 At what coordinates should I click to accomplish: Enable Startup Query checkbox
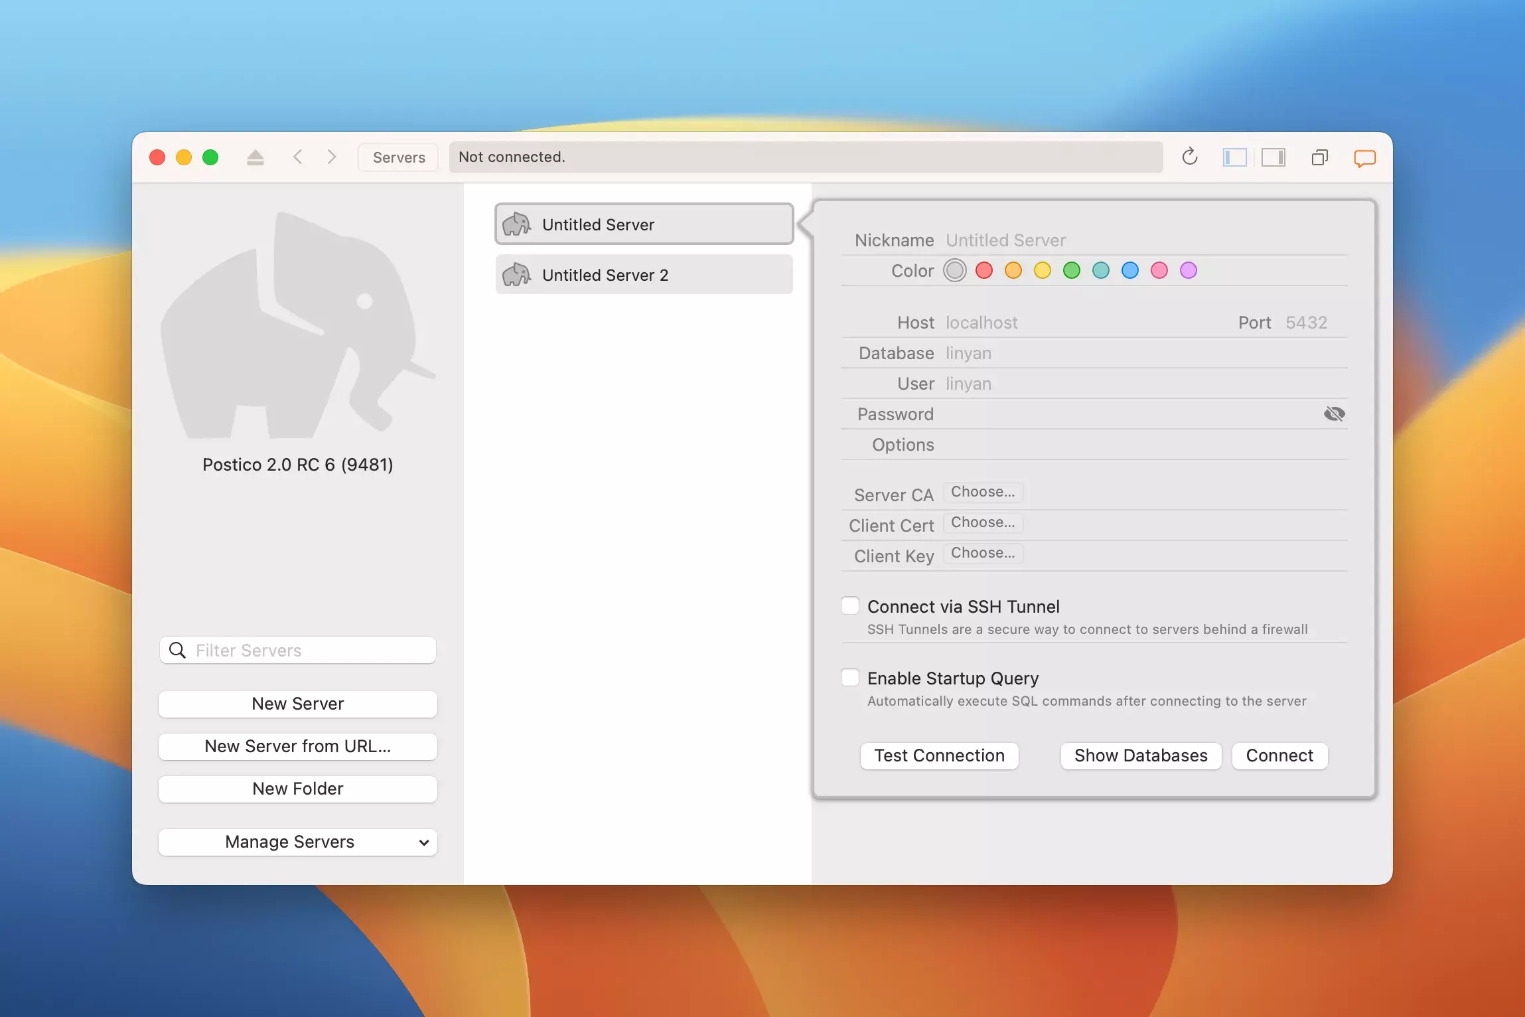[x=850, y=678]
